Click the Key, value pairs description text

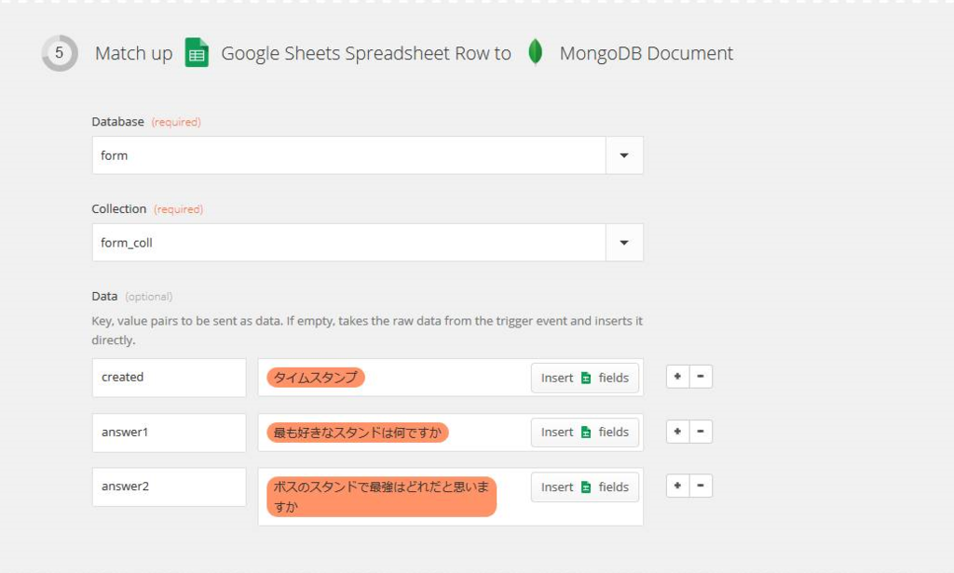pyautogui.click(x=367, y=330)
